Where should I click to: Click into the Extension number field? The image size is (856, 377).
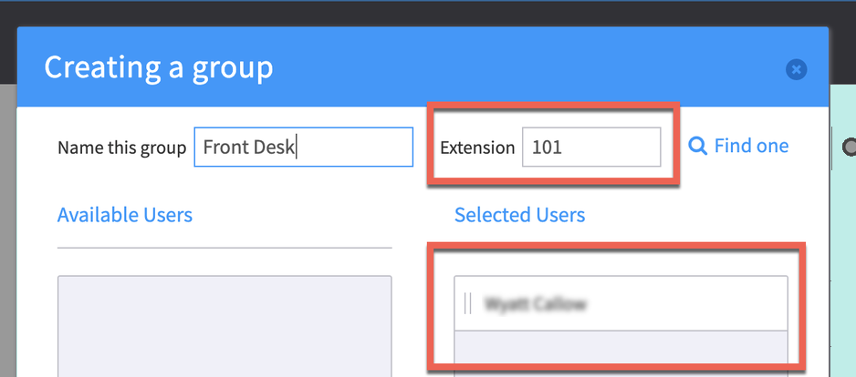pos(590,148)
